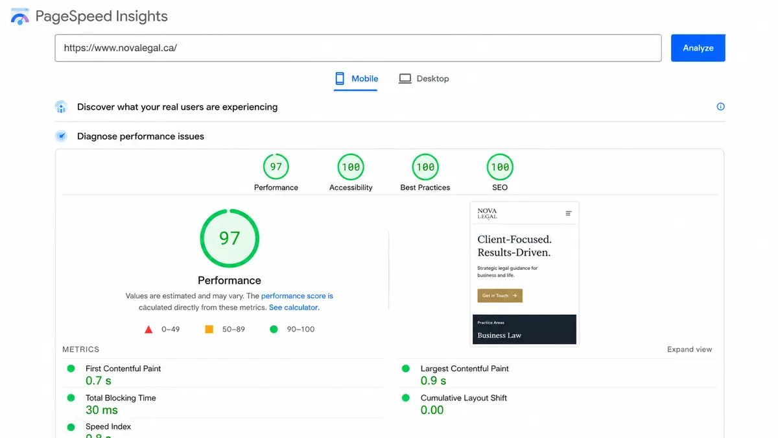This screenshot has width=778, height=438.
Task: Click the real users experience icon
Action: click(x=61, y=107)
